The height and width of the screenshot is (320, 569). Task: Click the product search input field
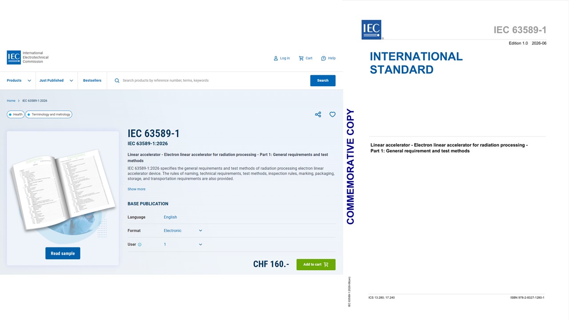[213, 80]
